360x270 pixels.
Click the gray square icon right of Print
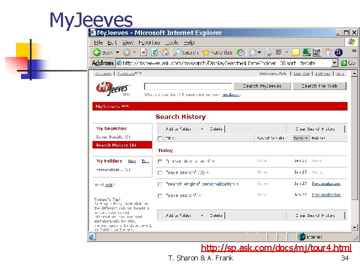[x=278, y=52]
